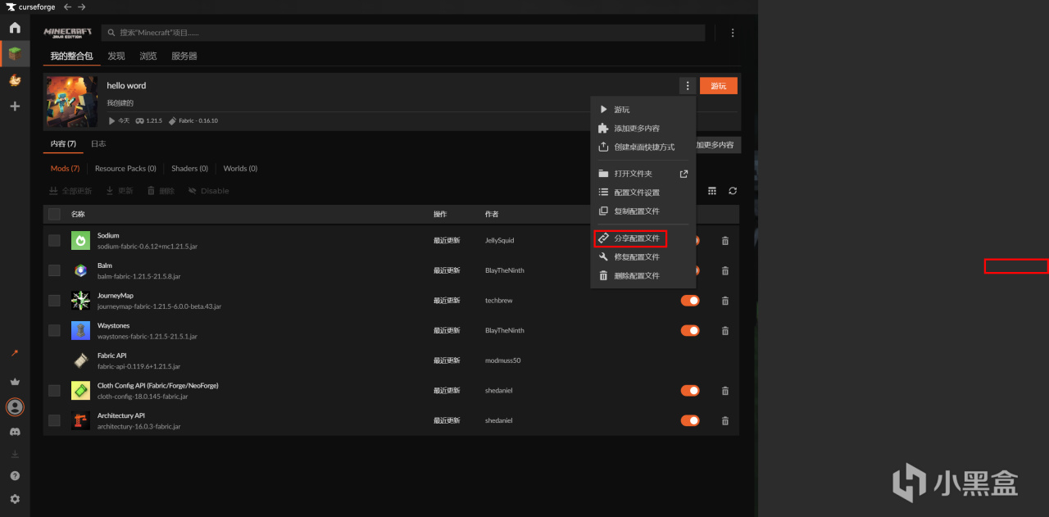Open the Worlds (0) tab

tap(240, 169)
